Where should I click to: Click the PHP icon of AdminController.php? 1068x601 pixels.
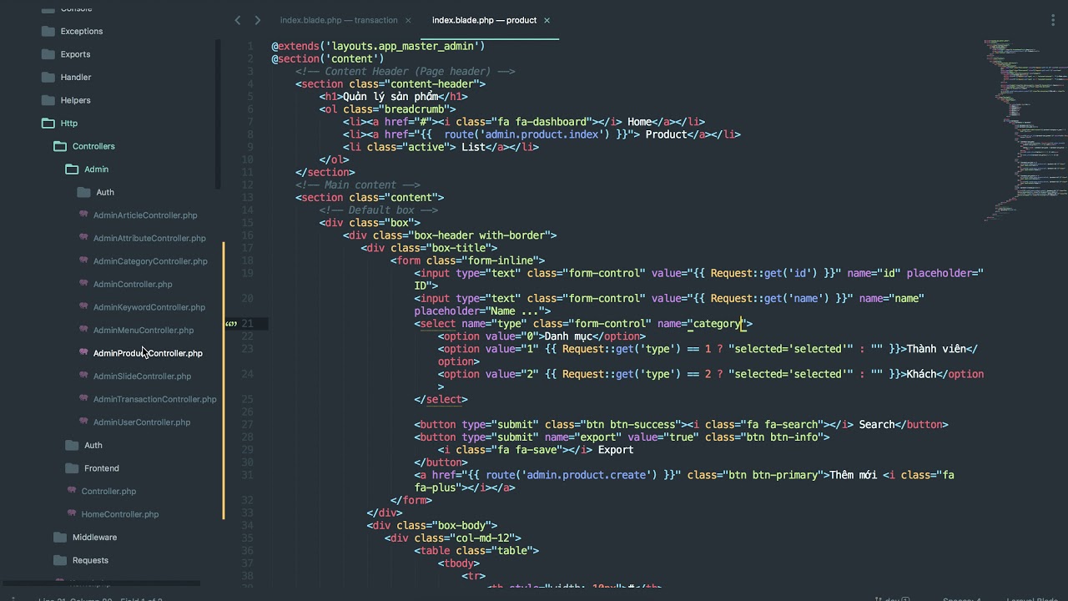83,284
